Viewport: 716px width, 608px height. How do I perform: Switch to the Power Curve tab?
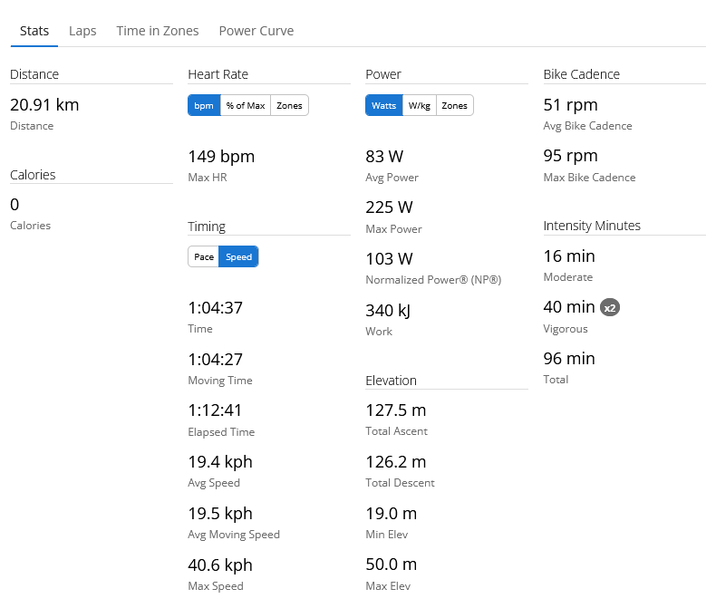[256, 31]
